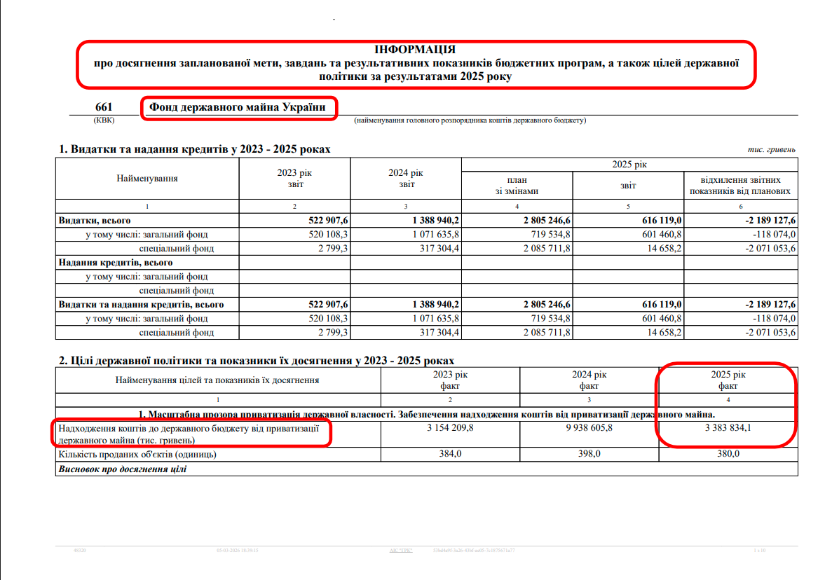
Task: Click -2 189 127,6 in the "Видатки, всього" row
Action: [770, 221]
